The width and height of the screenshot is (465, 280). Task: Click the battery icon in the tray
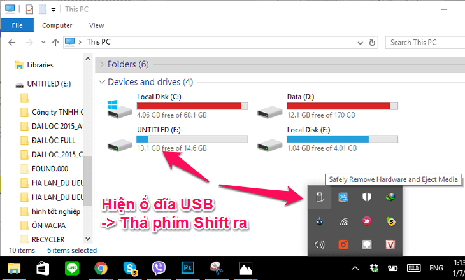tap(392, 269)
